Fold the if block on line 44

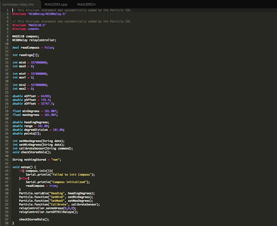point(9,171)
